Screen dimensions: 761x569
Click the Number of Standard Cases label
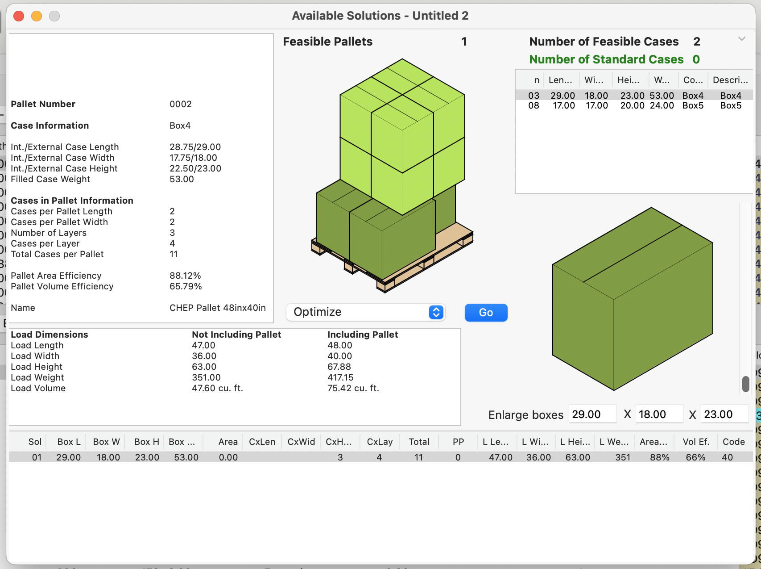(606, 59)
